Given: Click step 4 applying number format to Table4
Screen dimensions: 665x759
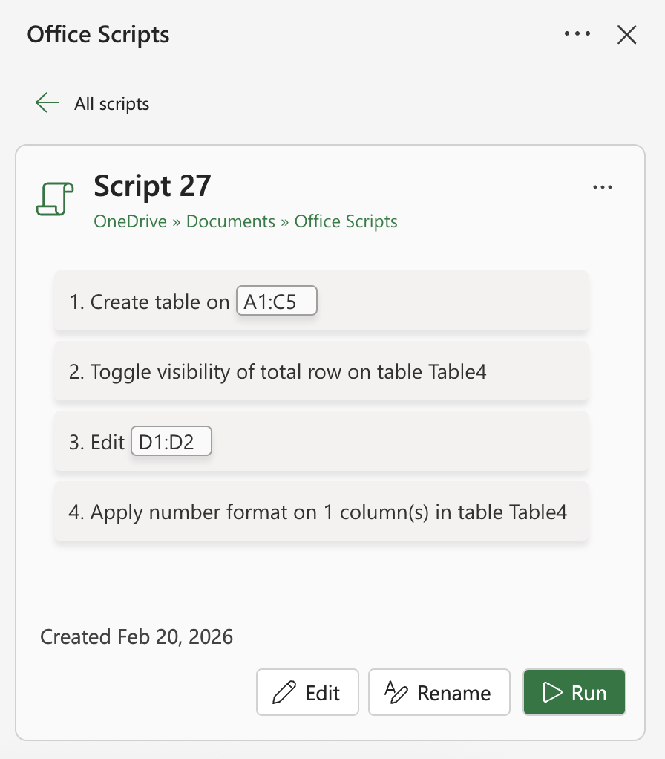Looking at the screenshot, I should pos(321,512).
